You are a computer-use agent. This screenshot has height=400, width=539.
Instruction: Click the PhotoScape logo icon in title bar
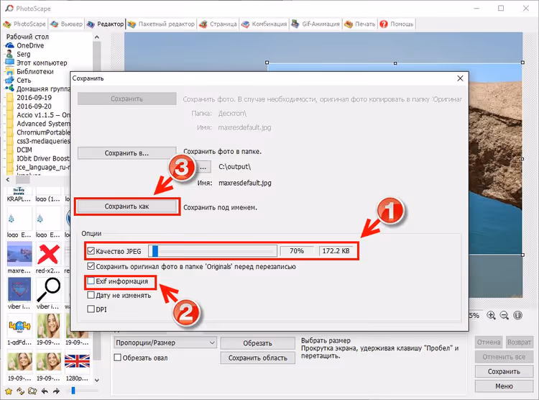(9, 8)
